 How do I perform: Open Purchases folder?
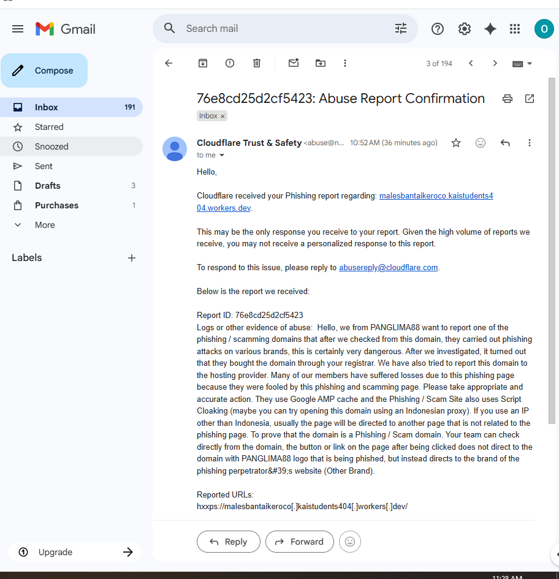tap(71, 205)
